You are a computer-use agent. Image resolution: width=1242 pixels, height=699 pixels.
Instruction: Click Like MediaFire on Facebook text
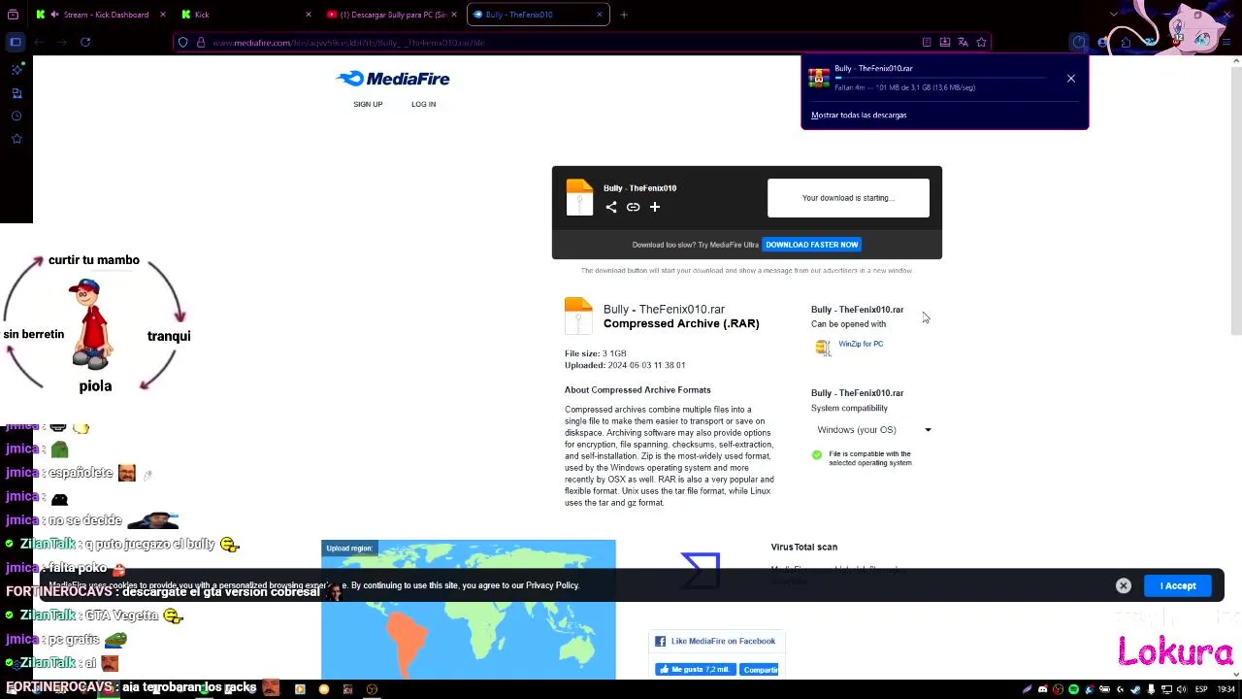723,641
